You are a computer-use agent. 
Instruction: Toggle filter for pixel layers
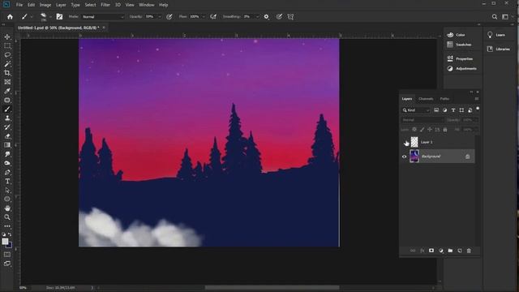point(436,110)
